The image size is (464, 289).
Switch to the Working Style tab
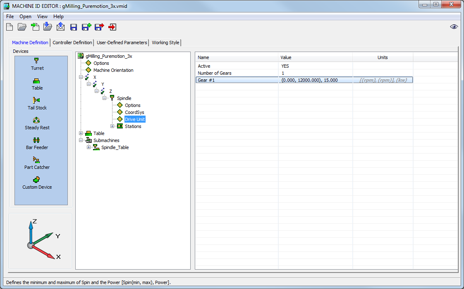click(165, 43)
